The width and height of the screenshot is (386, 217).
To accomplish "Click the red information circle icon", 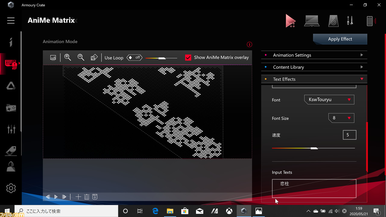I will [249, 45].
